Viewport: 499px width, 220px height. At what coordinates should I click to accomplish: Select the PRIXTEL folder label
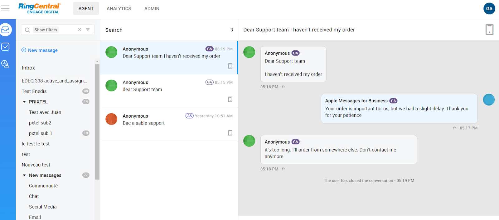(38, 102)
